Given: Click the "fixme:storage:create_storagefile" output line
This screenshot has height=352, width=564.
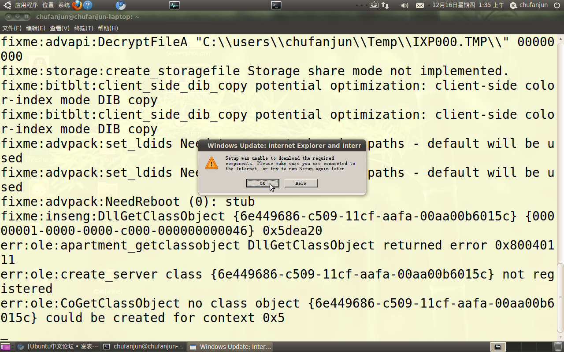Looking at the screenshot, I should 255,71.
